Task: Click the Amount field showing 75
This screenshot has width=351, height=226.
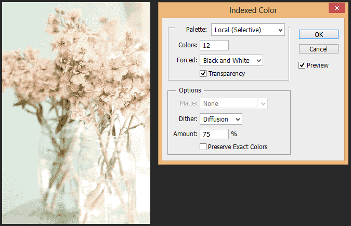Action: [x=214, y=134]
